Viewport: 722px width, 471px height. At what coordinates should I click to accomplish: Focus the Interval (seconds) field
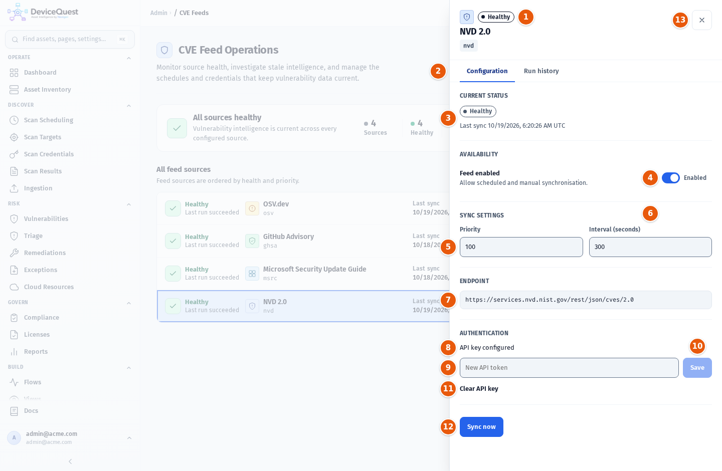(650, 247)
